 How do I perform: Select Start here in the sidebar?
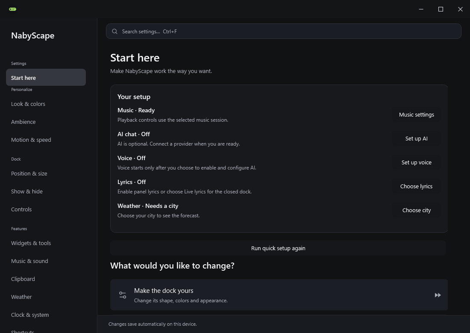pos(46,77)
